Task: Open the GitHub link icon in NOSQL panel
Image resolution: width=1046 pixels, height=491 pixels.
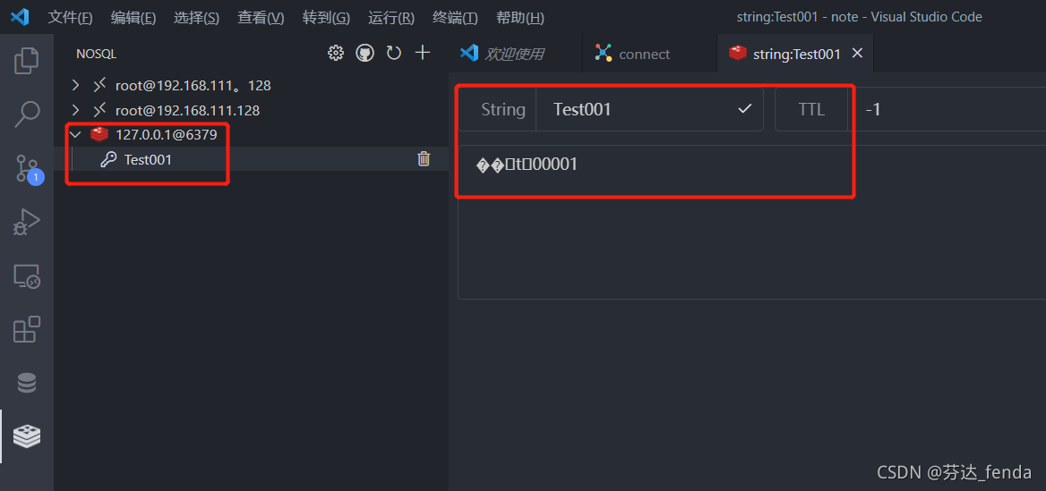Action: pyautogui.click(x=364, y=54)
